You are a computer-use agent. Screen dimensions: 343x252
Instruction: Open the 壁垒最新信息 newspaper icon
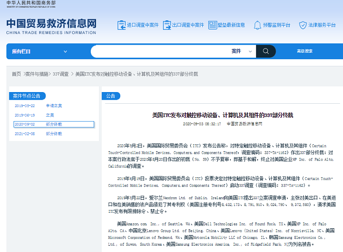pyautogui.click(x=212, y=25)
